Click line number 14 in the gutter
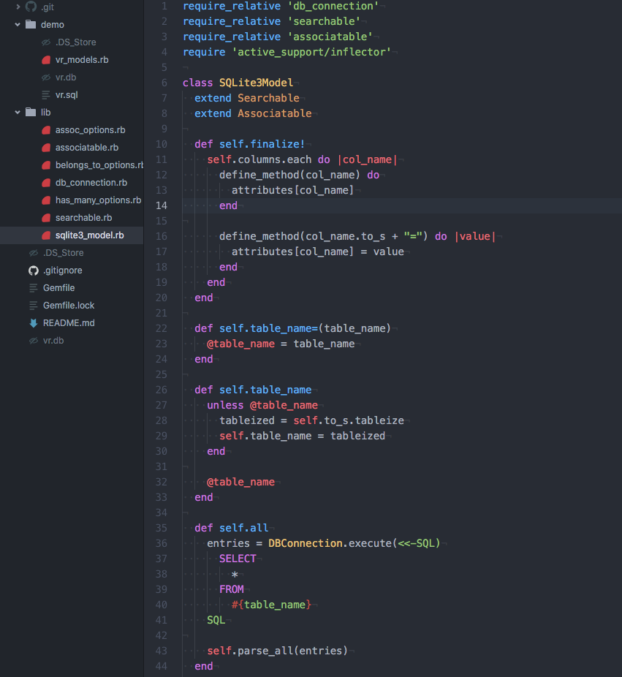622x677 pixels. [161, 205]
